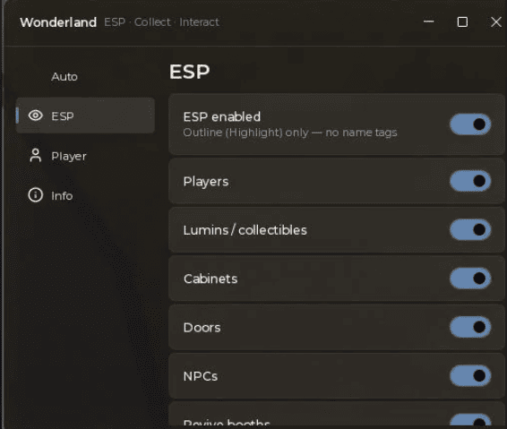Click the ESP page heading
The width and height of the screenshot is (507, 429).
[x=190, y=72]
